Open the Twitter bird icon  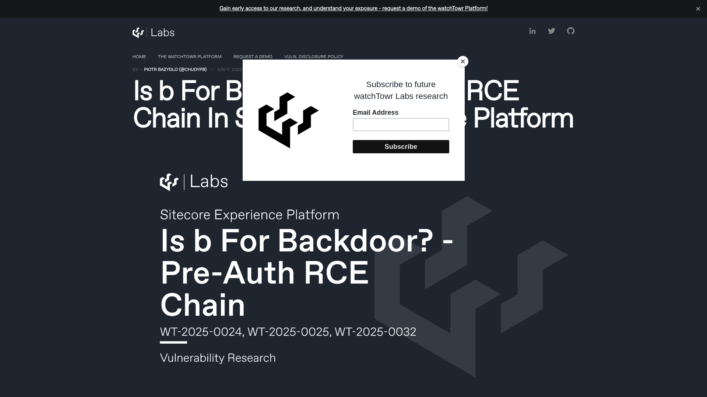coord(552,31)
